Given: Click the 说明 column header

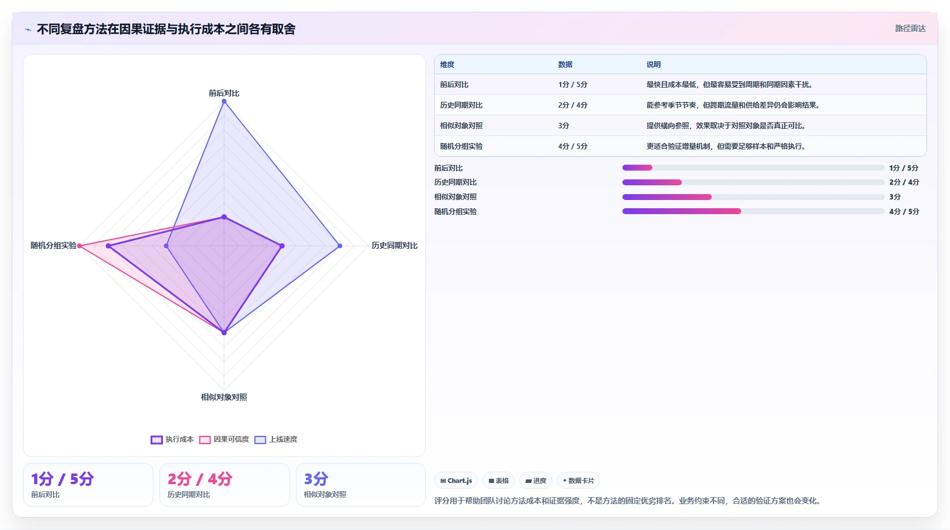Looking at the screenshot, I should point(654,65).
